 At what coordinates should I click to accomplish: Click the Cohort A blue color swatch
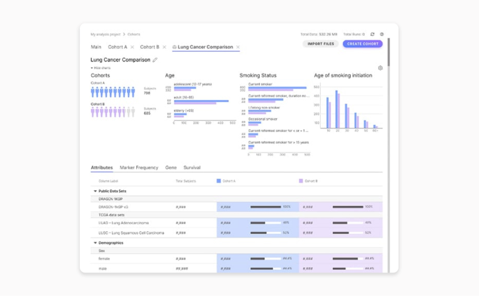coord(219,181)
